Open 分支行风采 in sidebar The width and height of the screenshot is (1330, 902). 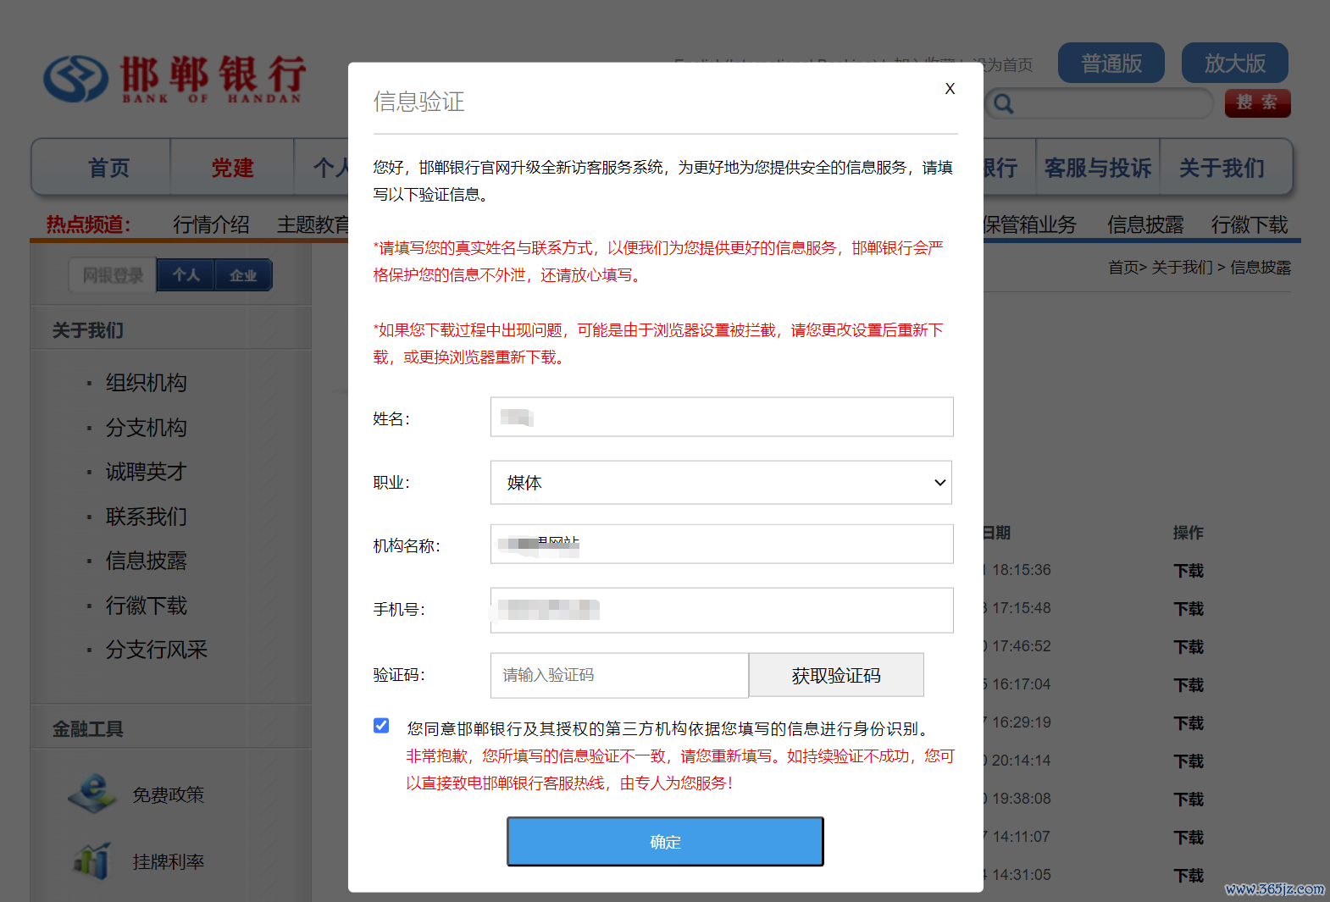tap(157, 650)
